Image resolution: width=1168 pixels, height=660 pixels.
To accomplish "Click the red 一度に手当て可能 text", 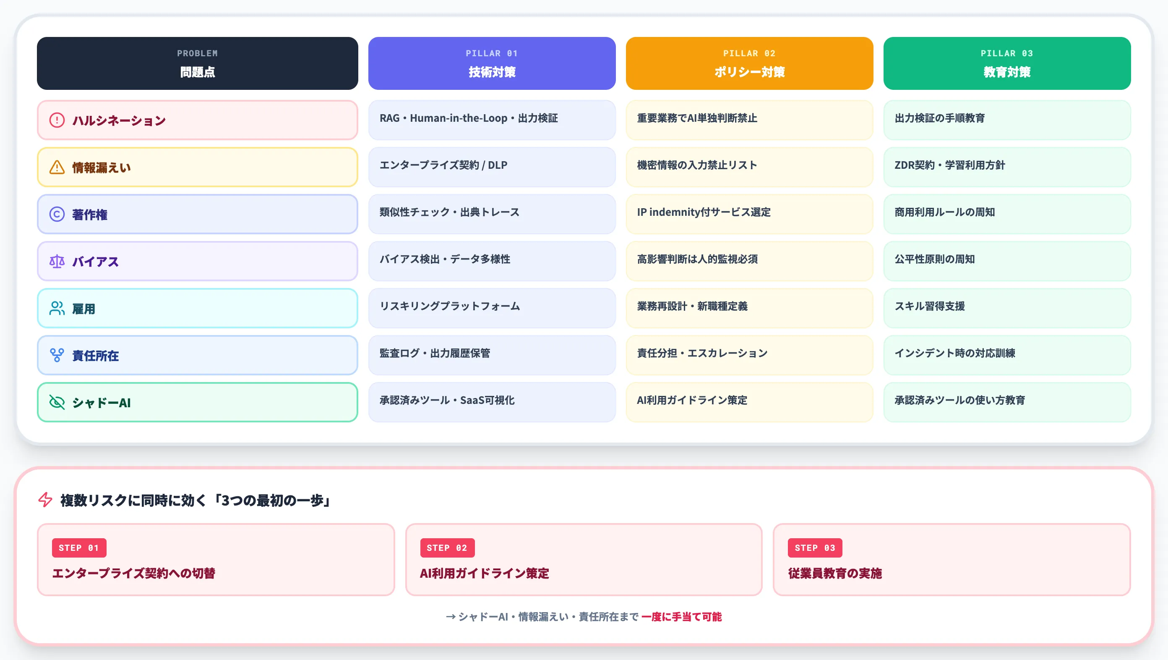I will tap(681, 617).
